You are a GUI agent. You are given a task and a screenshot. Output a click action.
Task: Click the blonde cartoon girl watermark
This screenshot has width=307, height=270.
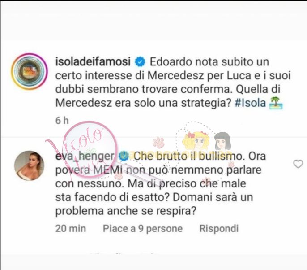point(196,141)
